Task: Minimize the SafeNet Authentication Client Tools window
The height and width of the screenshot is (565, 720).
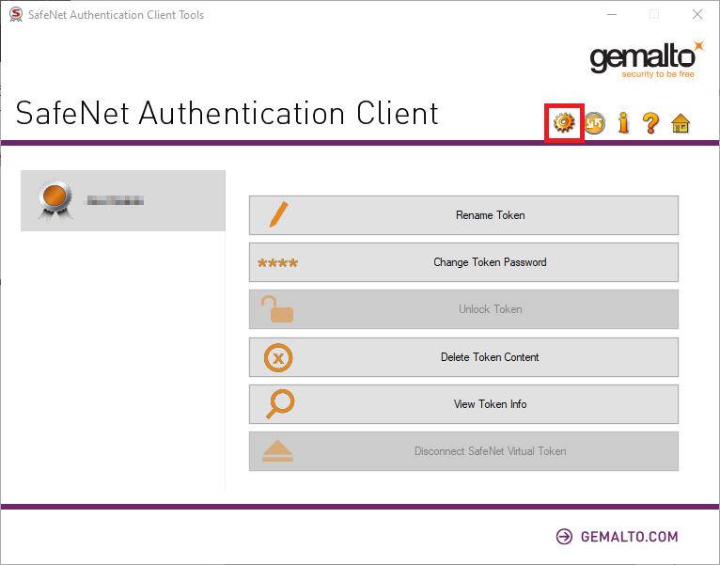Action: pos(611,15)
